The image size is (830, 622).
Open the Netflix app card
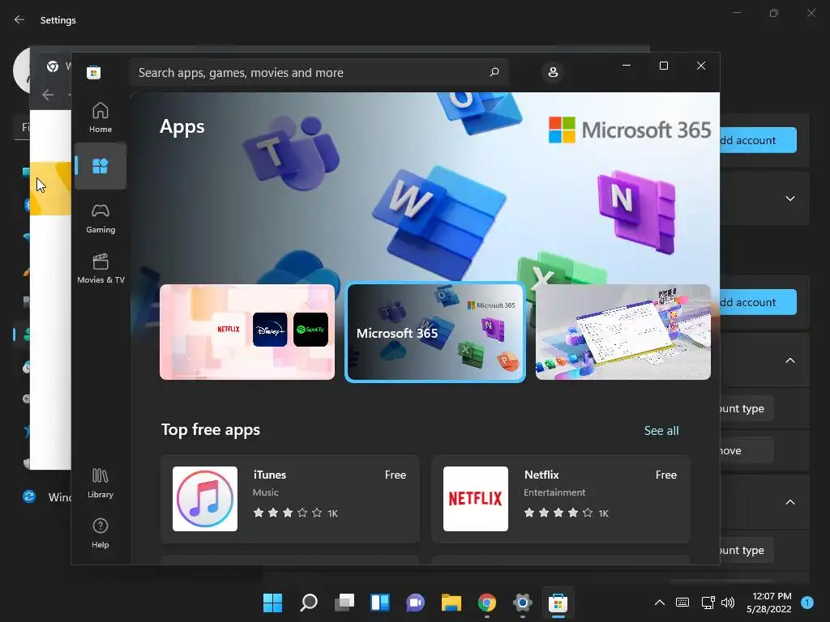(561, 499)
